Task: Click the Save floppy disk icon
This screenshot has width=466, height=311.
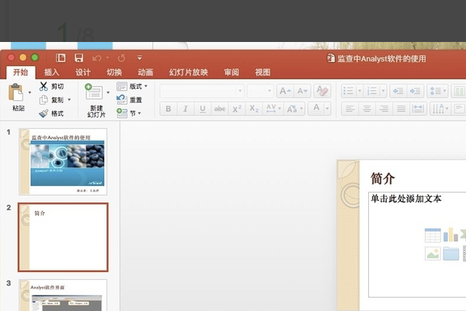Action: coord(78,58)
